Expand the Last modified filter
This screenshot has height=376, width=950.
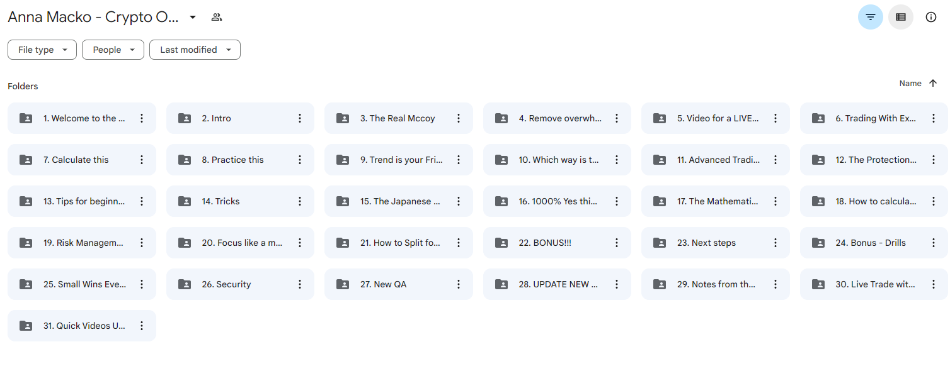pos(195,50)
